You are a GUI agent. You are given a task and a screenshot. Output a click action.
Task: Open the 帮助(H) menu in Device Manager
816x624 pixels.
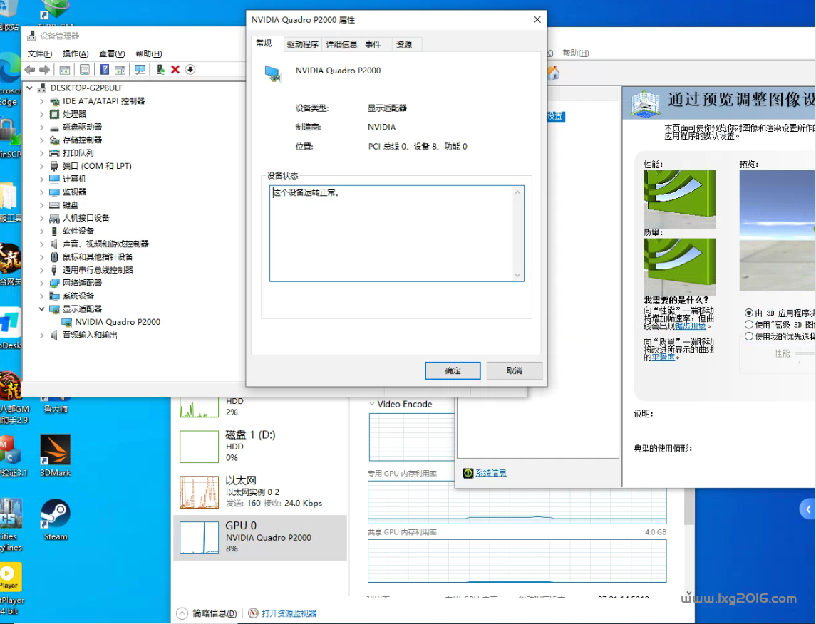click(x=149, y=53)
